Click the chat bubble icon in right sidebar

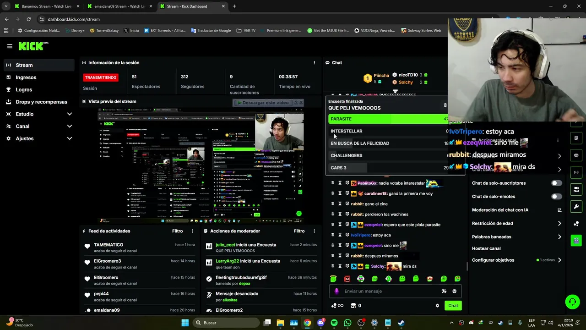coord(576,155)
